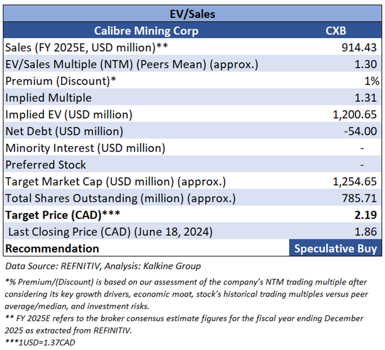This screenshot has width=385, height=350.
Task: Select the bold target price 2.19
Action: [x=366, y=215]
